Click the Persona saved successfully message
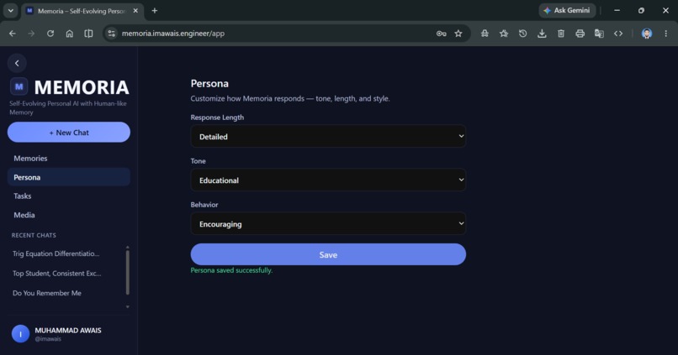Viewport: 678px width, 355px height. pyautogui.click(x=231, y=270)
